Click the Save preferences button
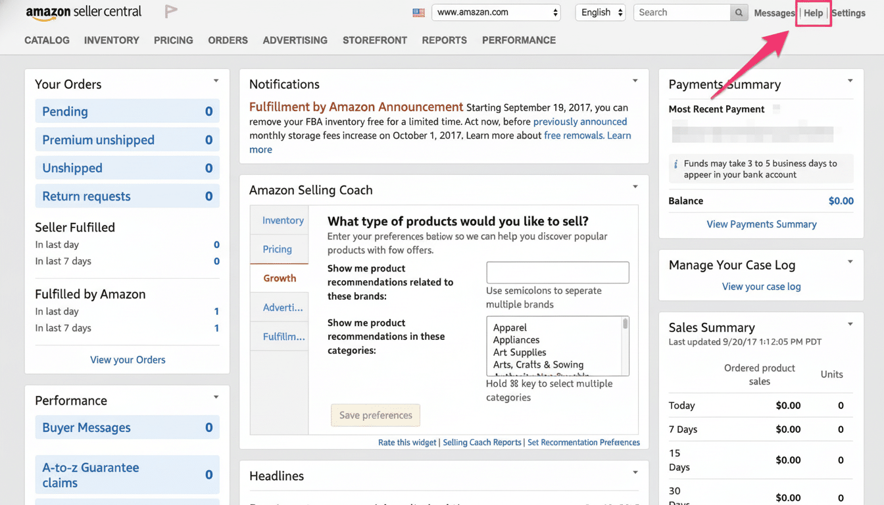The image size is (884, 505). pos(375,415)
